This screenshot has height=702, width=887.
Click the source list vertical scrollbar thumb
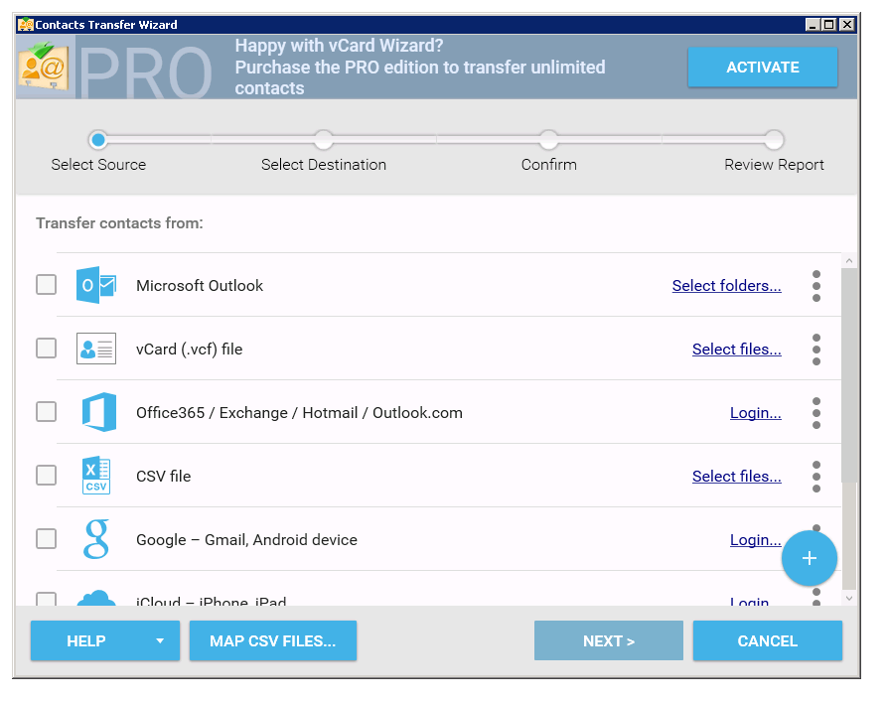coord(848,375)
